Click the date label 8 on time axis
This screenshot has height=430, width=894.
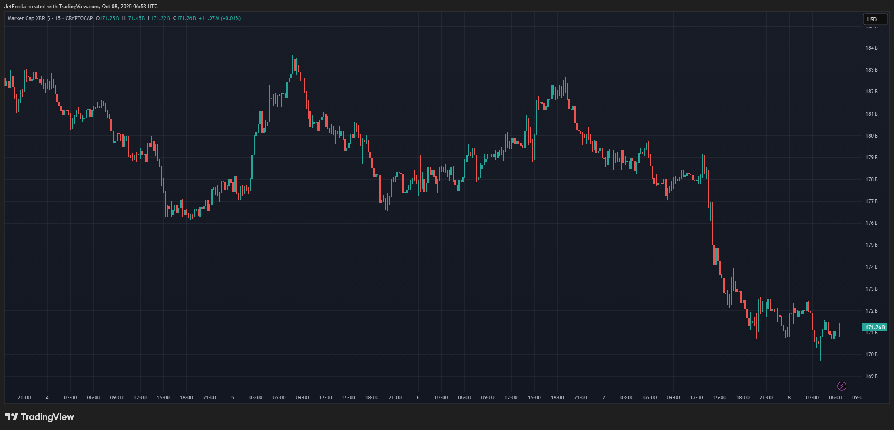[x=789, y=398]
